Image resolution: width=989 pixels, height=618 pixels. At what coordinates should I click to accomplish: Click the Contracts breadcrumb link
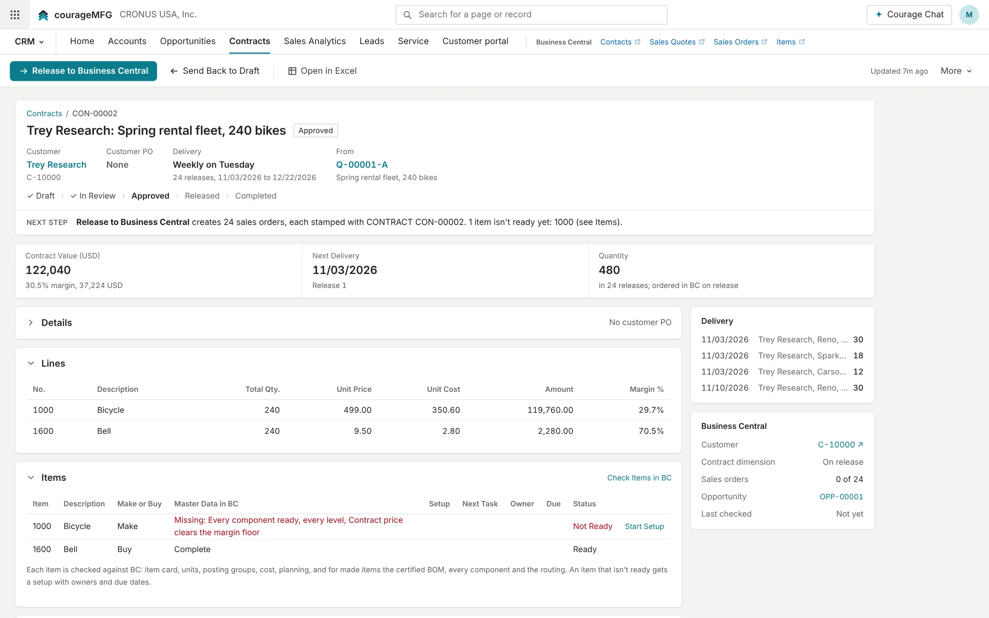(x=44, y=113)
